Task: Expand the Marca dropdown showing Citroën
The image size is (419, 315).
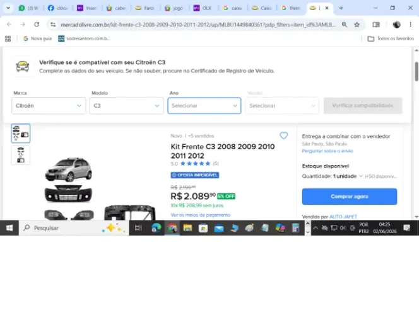Action: (49, 106)
